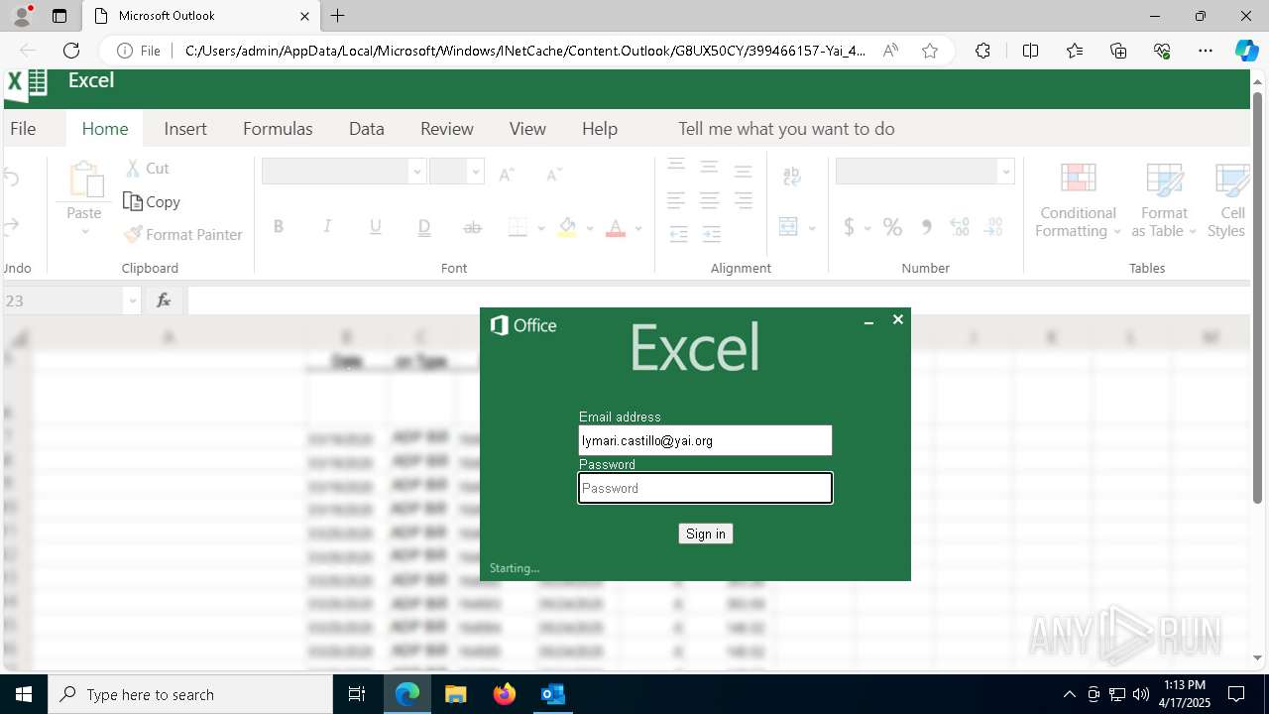The height and width of the screenshot is (714, 1269).
Task: Click the Email address field
Action: tap(705, 440)
